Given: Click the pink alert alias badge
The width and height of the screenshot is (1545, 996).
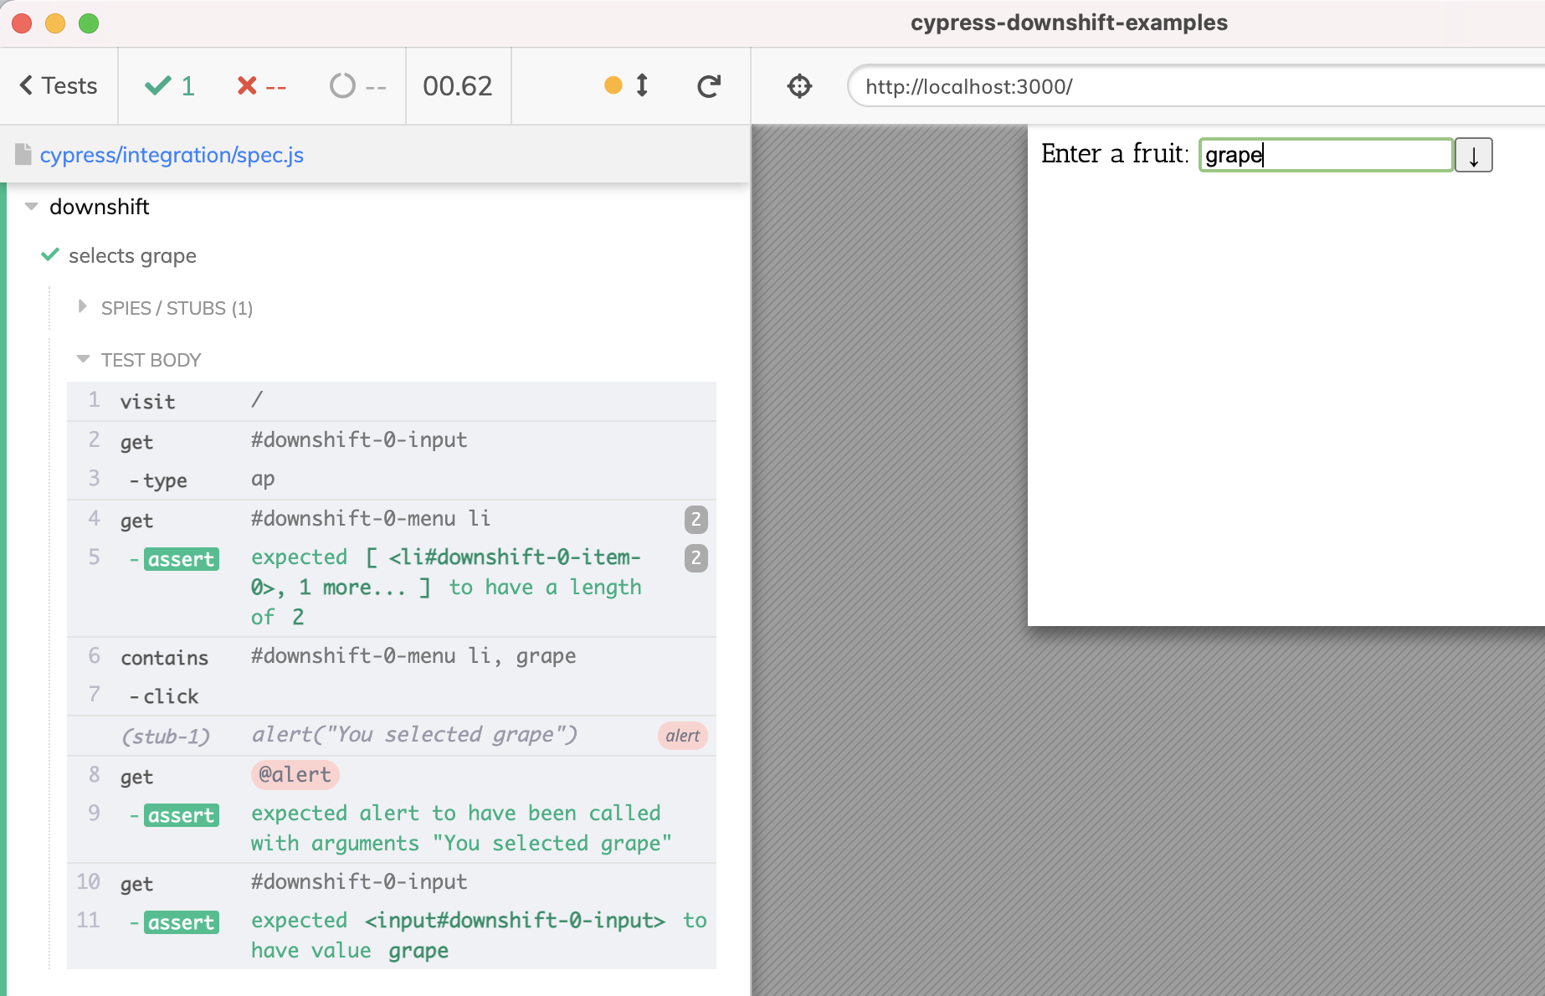Looking at the screenshot, I should click(683, 736).
